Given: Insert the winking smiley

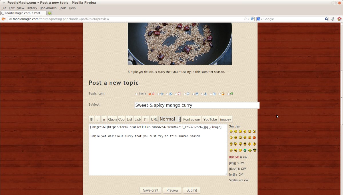Looking at the screenshot, I should [x=240, y=132].
